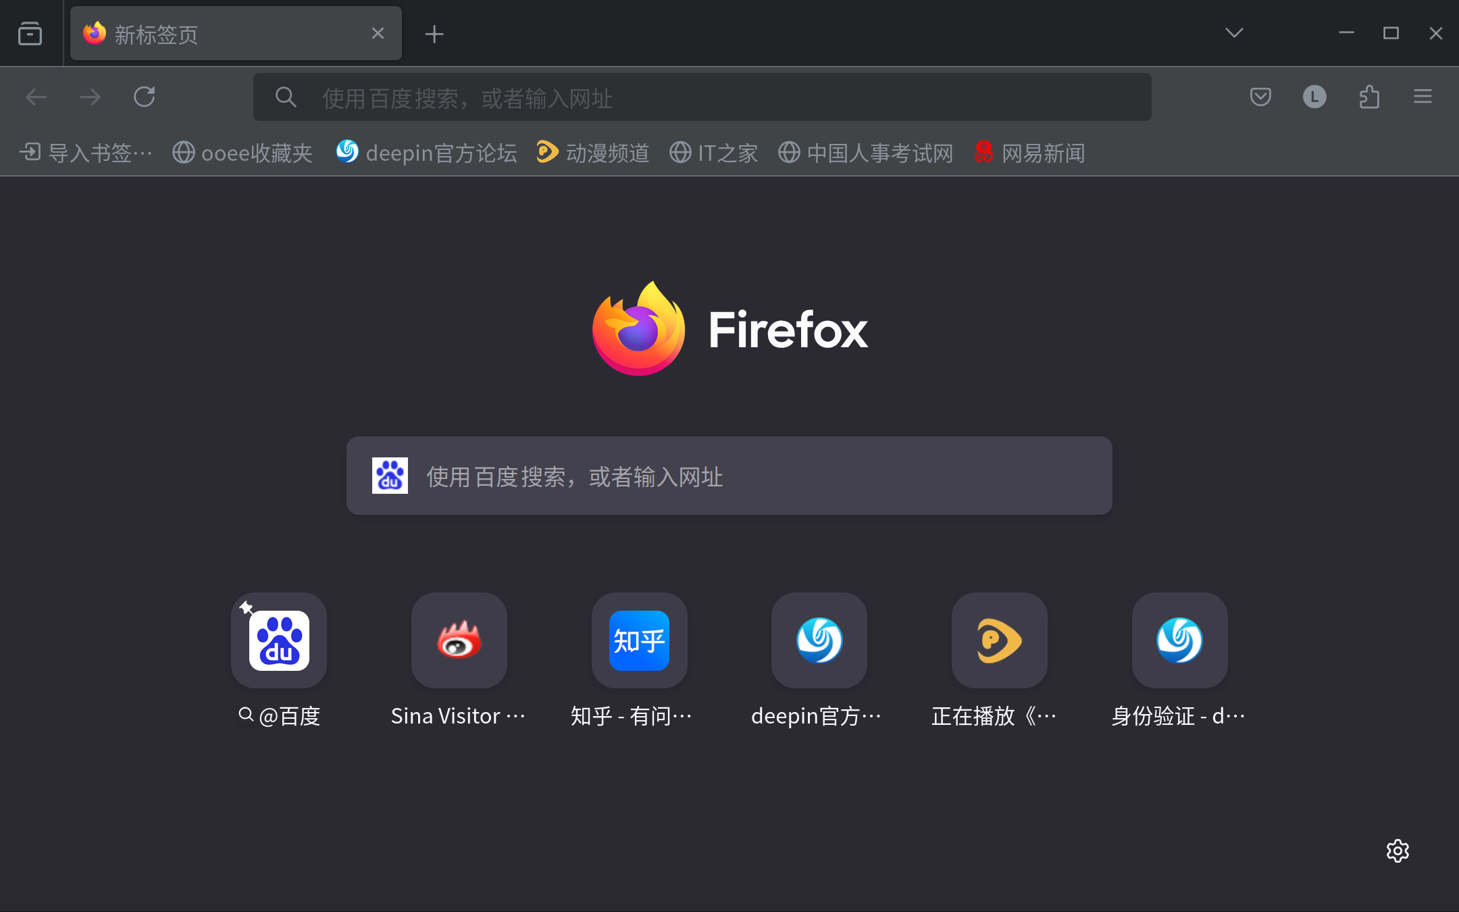Open the 网易新闻 bookmark

click(1030, 153)
